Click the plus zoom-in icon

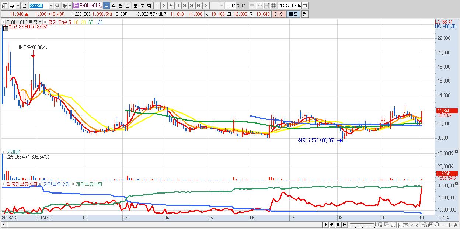click(x=450, y=225)
